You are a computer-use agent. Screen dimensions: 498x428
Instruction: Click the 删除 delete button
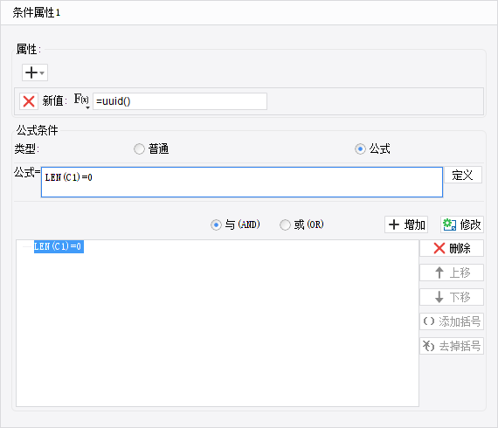[452, 248]
